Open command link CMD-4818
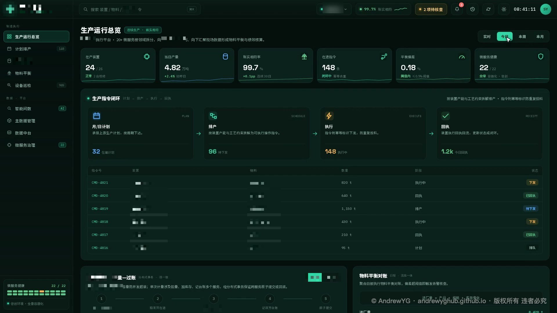 click(x=100, y=222)
